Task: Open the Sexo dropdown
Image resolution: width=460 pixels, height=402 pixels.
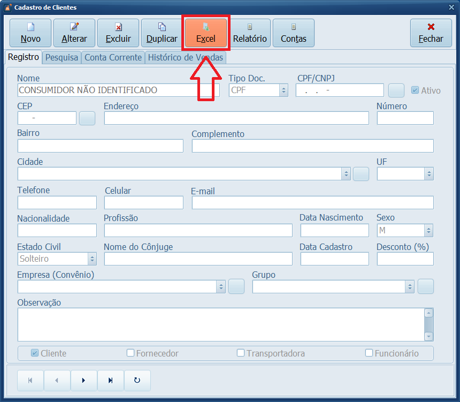Action: click(x=428, y=231)
